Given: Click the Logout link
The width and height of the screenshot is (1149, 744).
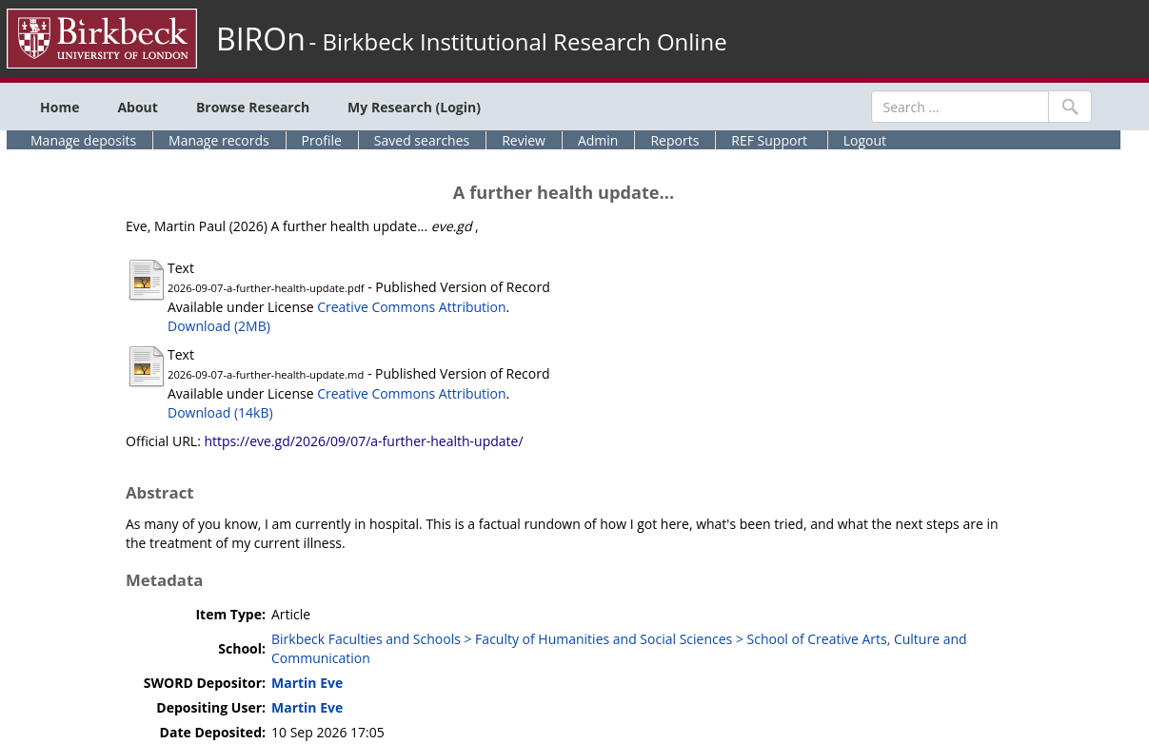Looking at the screenshot, I should click(x=864, y=140).
